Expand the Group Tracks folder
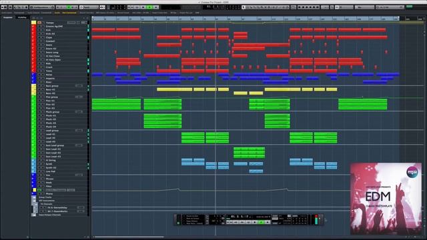The image size is (427, 240). click(x=34, y=197)
